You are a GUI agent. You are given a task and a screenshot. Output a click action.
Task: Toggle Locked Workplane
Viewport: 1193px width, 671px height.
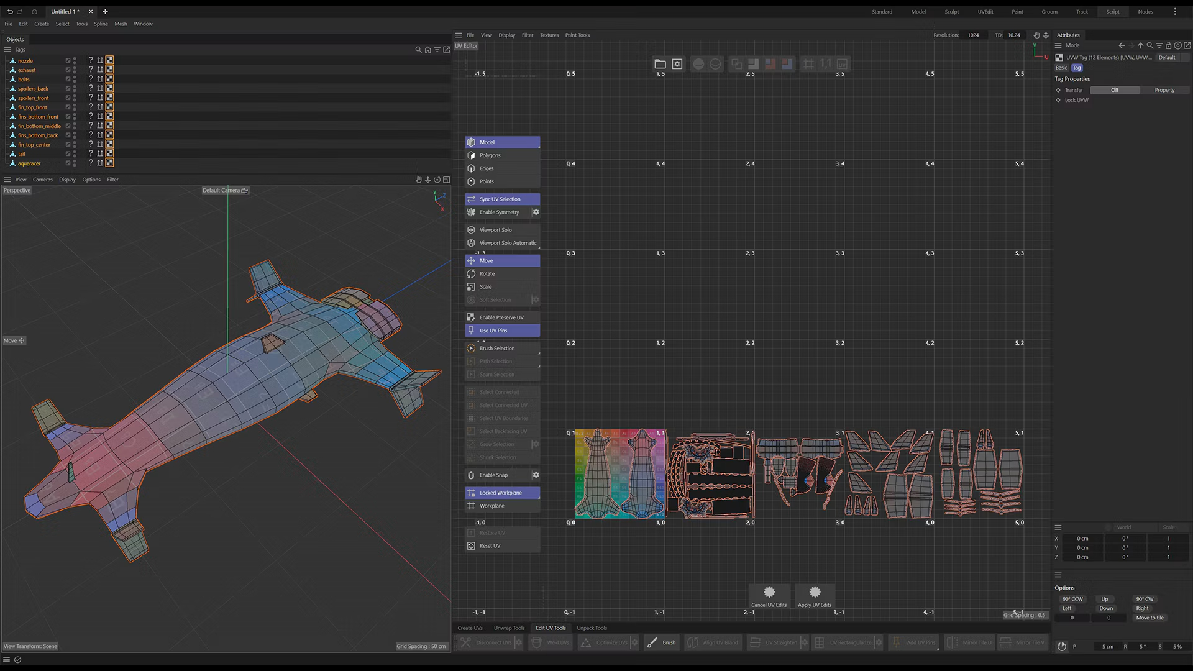(502, 493)
